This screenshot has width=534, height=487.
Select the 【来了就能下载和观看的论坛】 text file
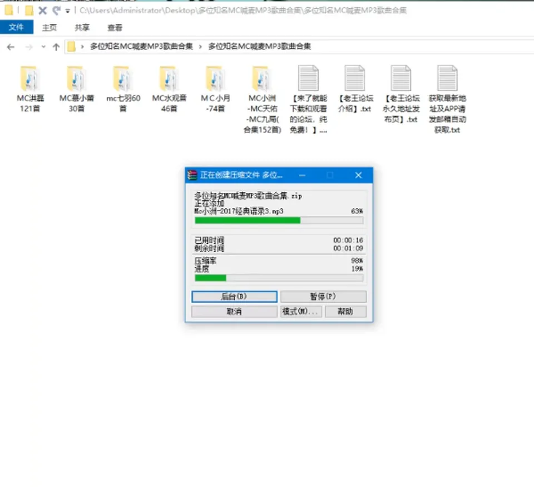click(x=308, y=99)
